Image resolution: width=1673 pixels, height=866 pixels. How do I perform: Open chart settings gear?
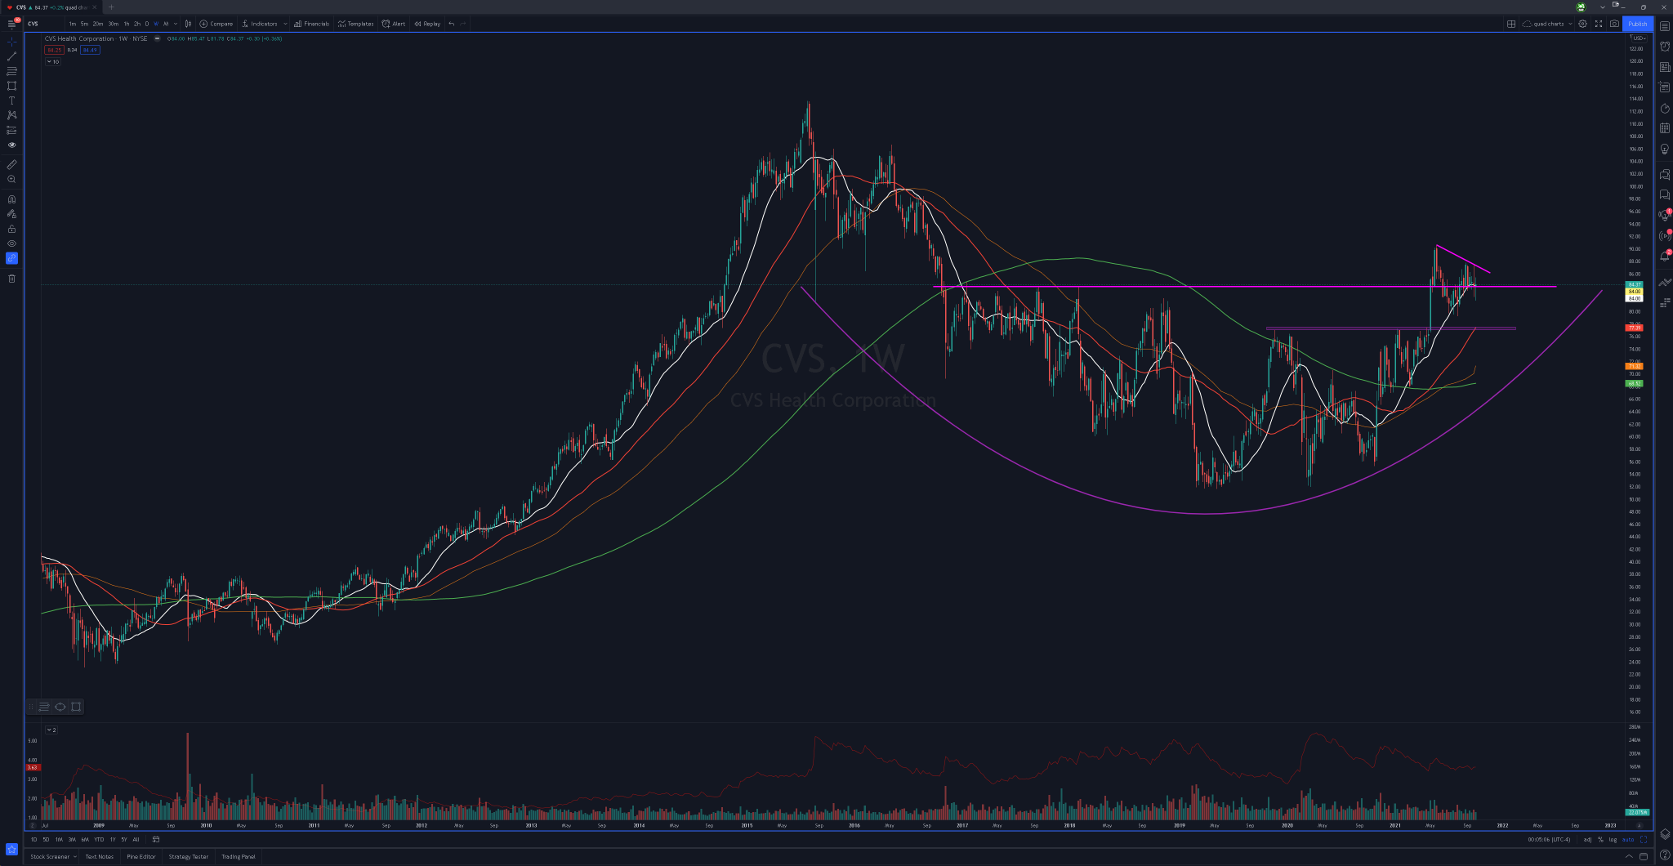point(1582,24)
